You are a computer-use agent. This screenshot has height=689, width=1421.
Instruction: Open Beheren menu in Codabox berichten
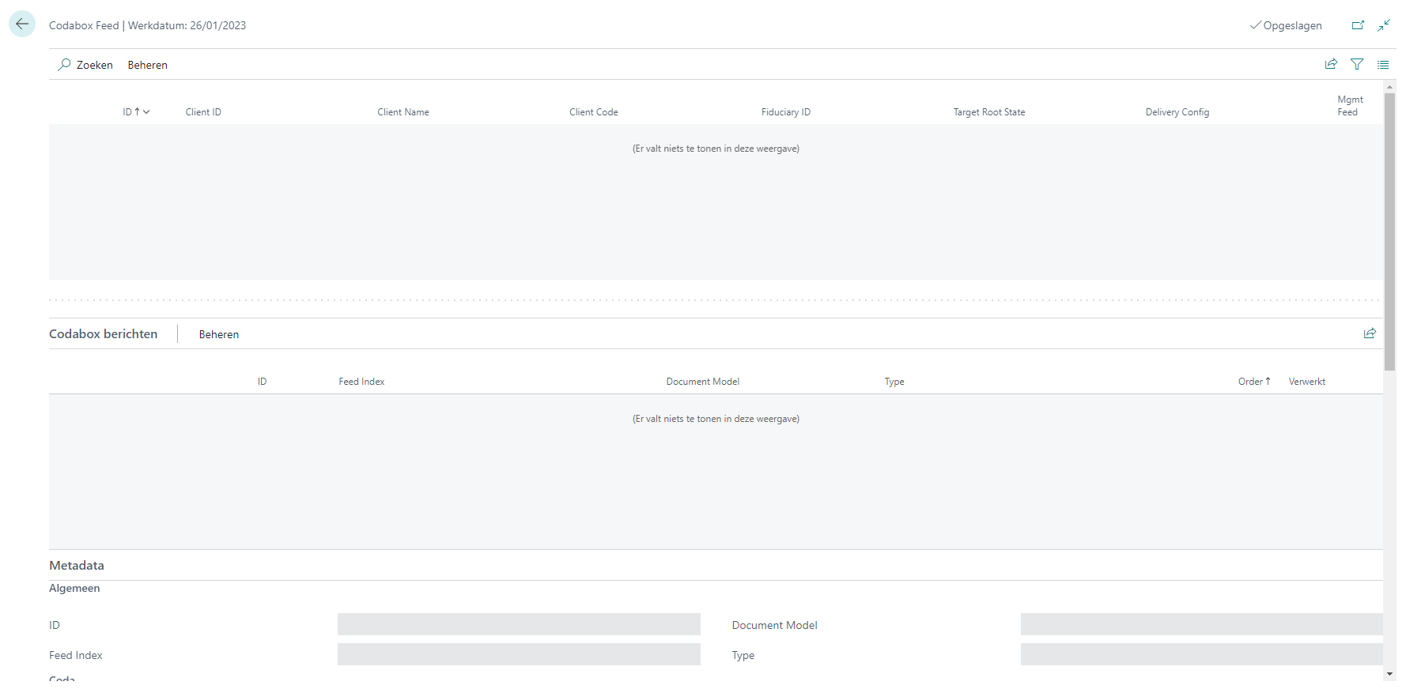(218, 335)
